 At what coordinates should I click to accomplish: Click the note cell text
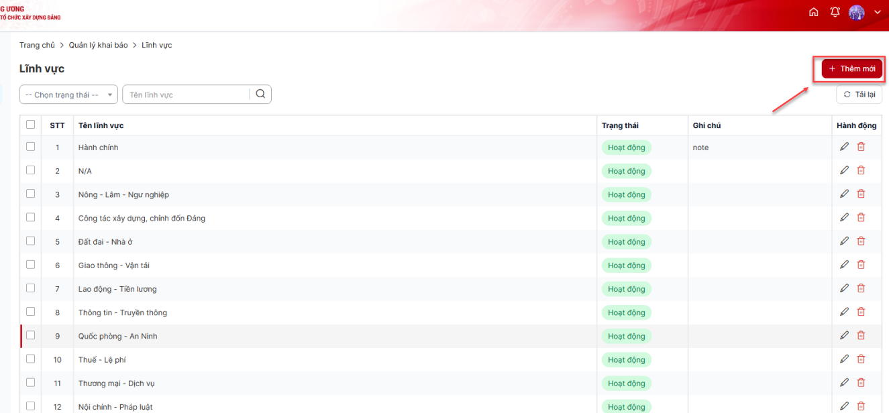[700, 147]
